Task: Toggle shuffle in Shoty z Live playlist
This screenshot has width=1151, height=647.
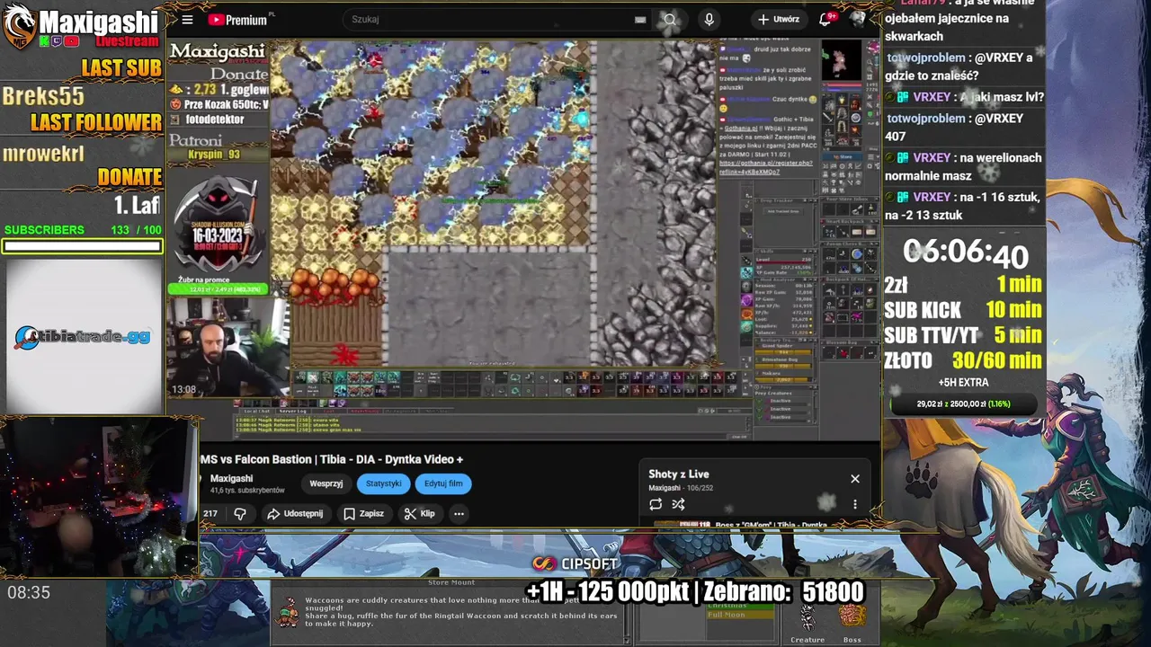Action: point(678,504)
